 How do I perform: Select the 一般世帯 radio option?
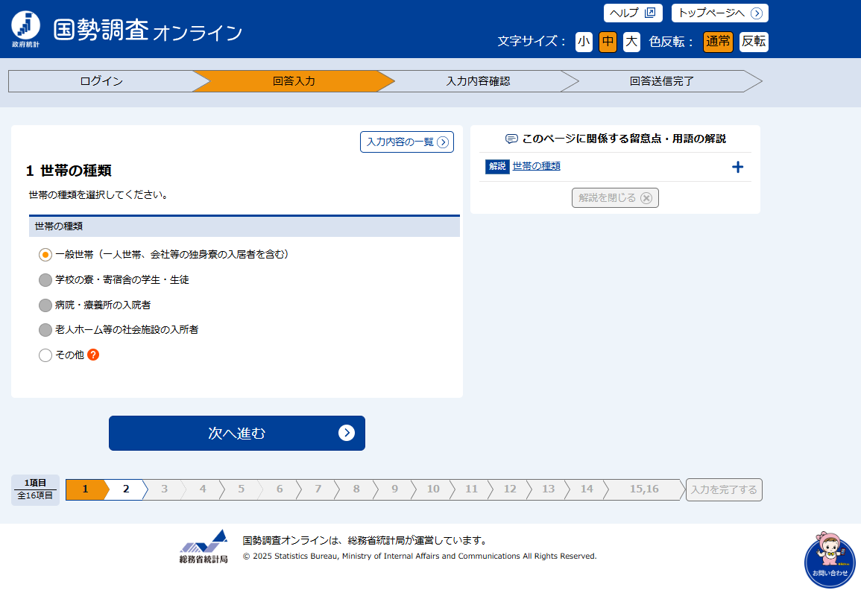click(45, 255)
